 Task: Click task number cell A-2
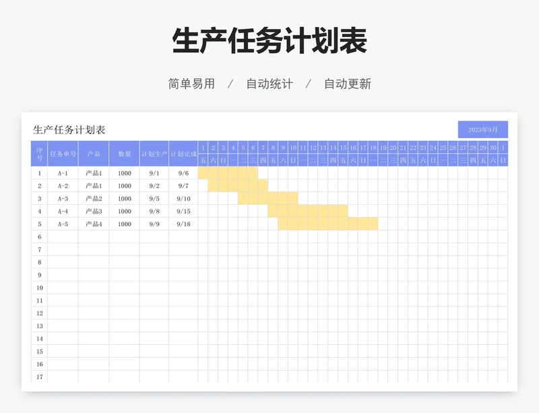63,186
